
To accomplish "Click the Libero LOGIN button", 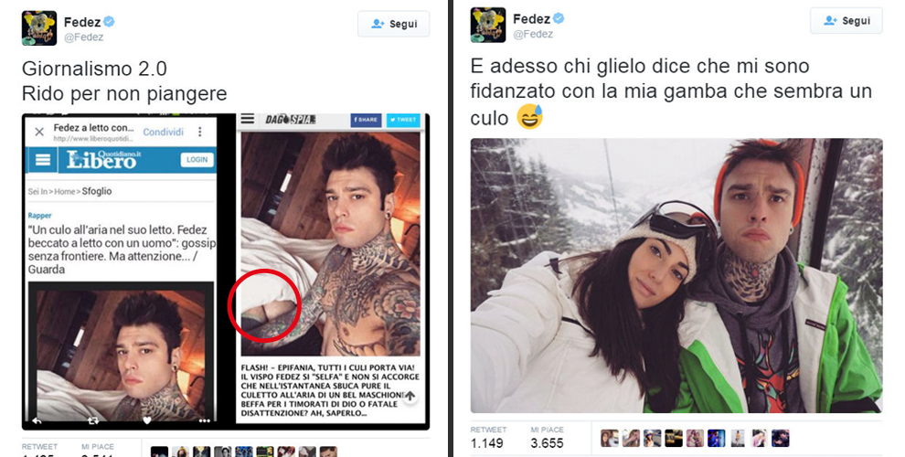I will 197,160.
